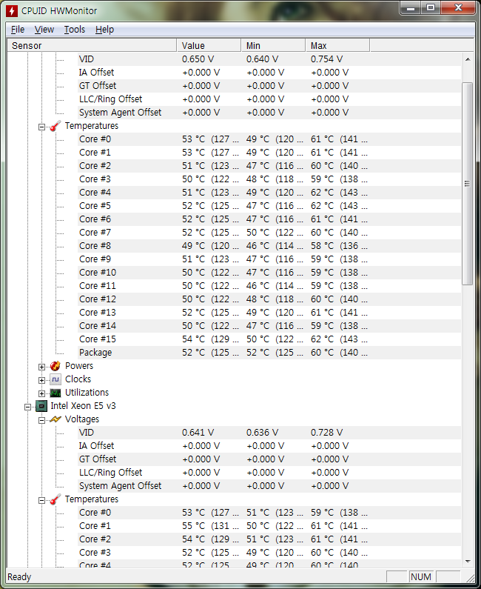Select the Intel Xeon E5 v3 label
This screenshot has width=481, height=589.
[83, 406]
